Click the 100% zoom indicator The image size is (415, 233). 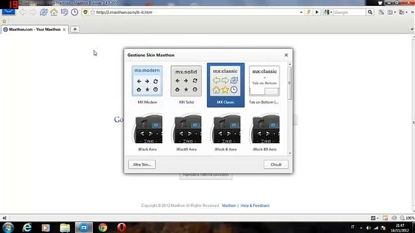[x=407, y=218]
